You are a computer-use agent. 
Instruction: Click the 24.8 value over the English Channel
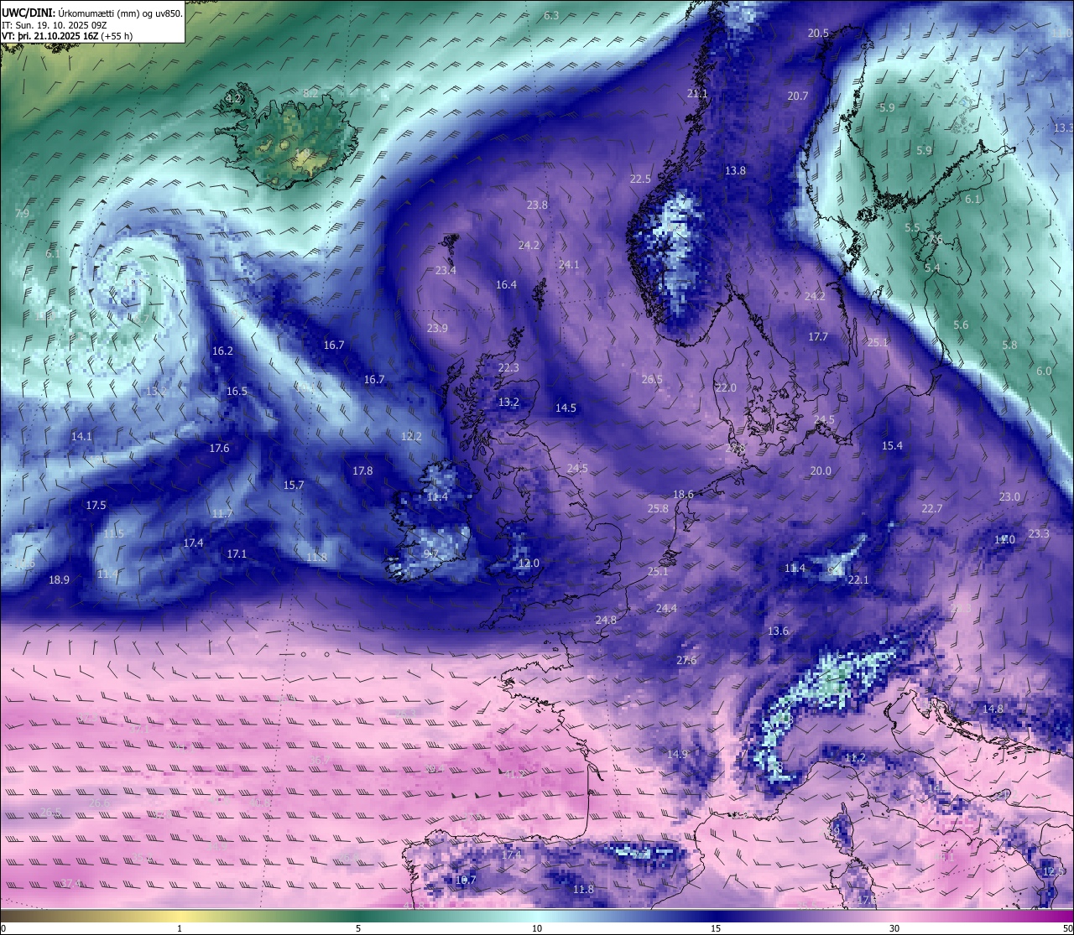click(x=606, y=620)
